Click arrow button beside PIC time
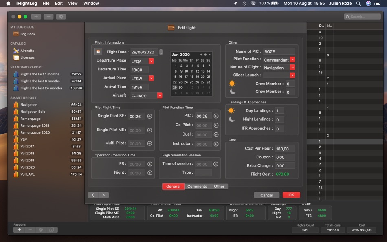 pyautogui.click(x=216, y=116)
